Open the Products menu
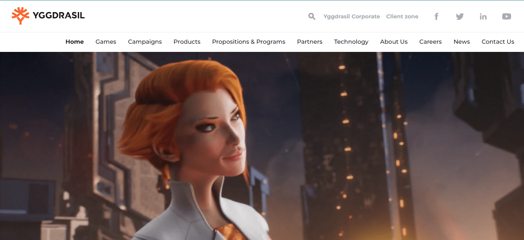 pyautogui.click(x=187, y=42)
